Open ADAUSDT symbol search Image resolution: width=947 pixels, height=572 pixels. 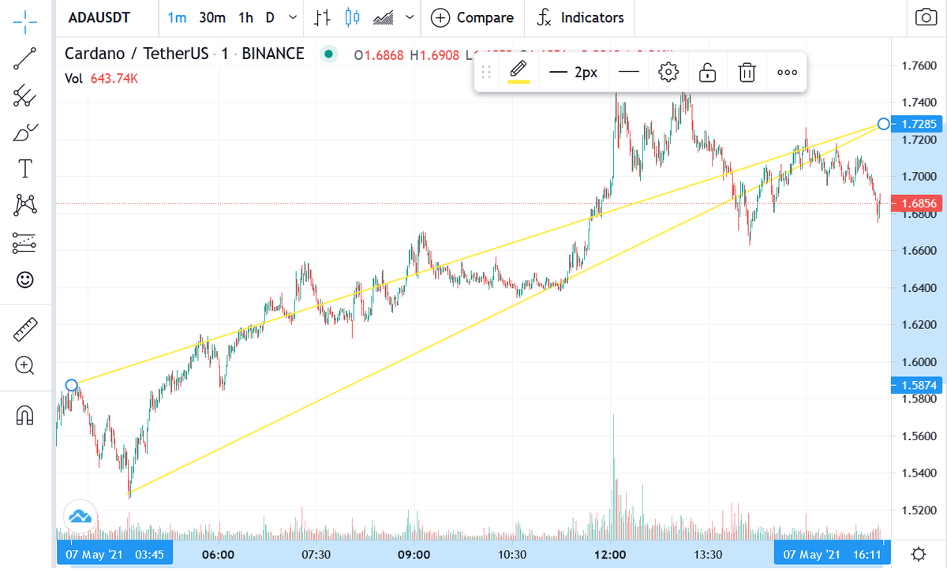click(x=99, y=17)
